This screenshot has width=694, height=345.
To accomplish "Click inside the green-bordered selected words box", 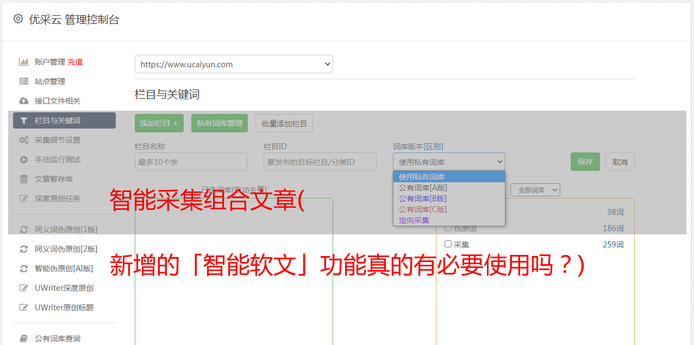I will click(x=234, y=271).
